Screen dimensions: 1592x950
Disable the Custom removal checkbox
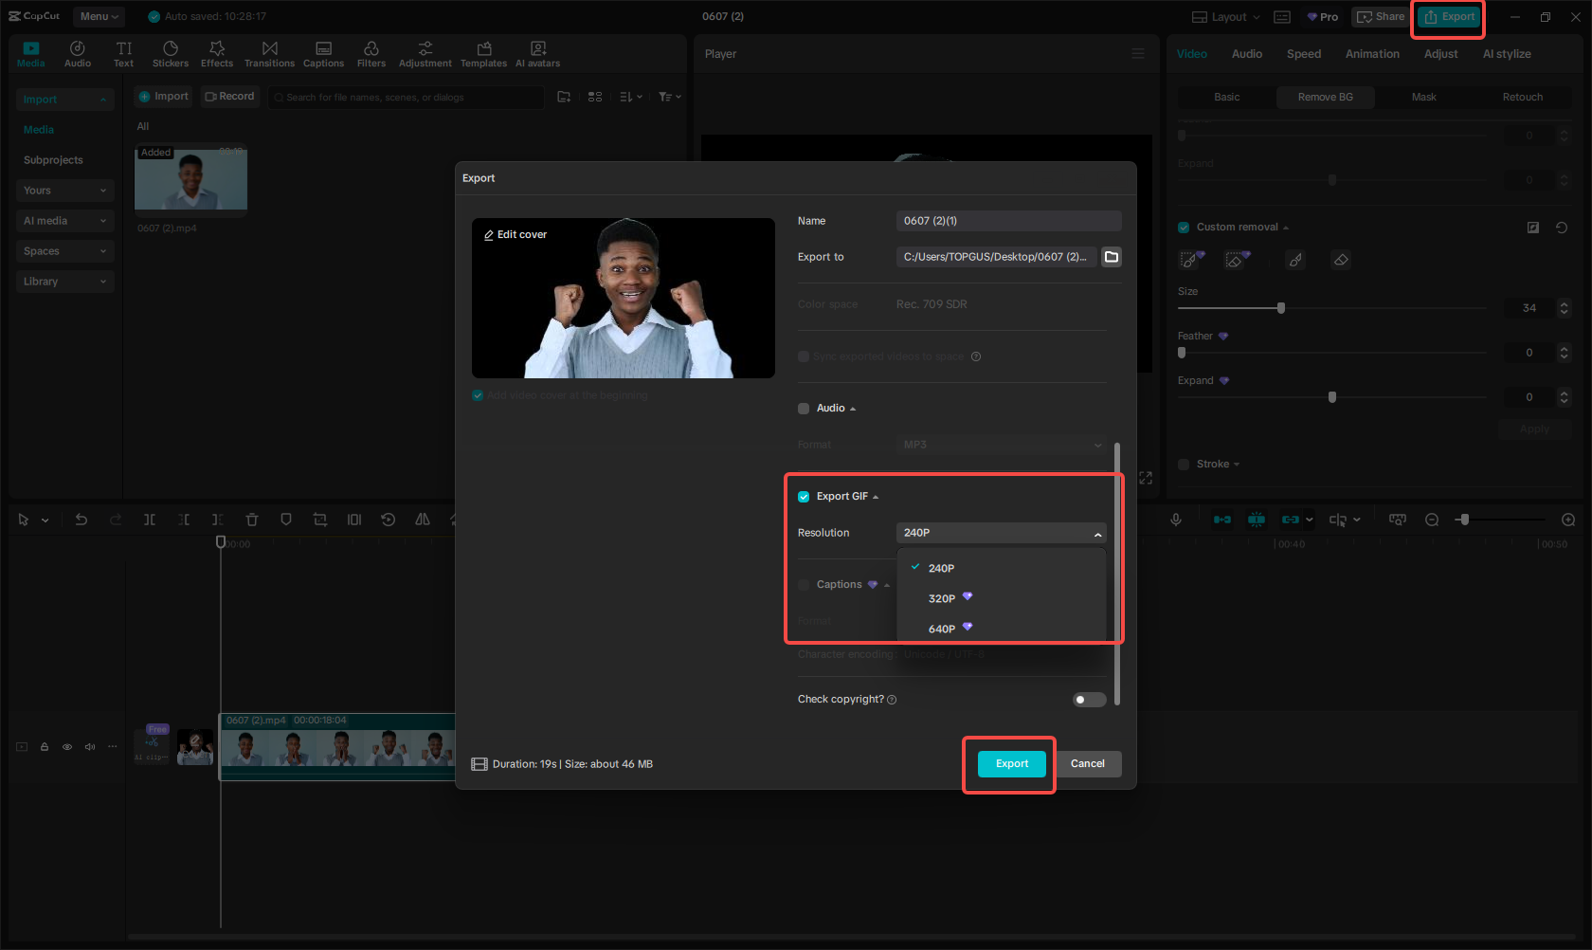coord(1183,227)
